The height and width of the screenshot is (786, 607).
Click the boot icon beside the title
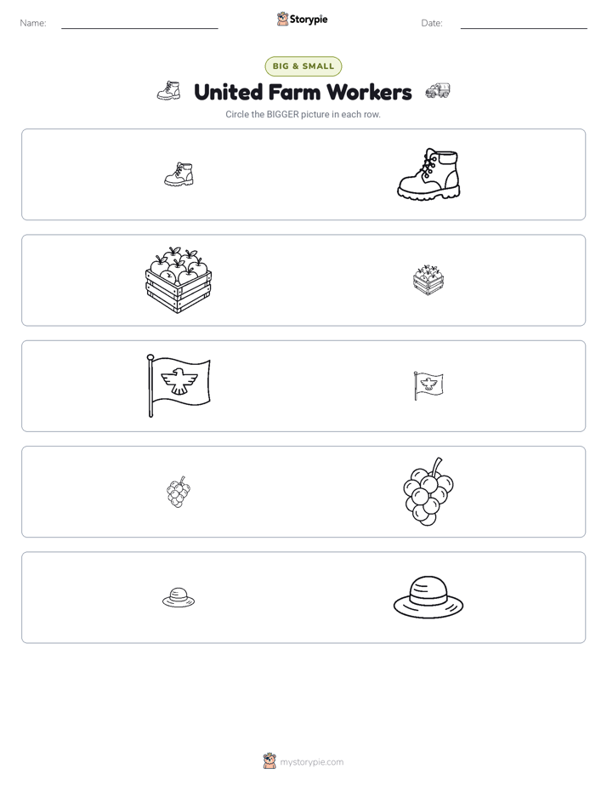click(x=169, y=91)
